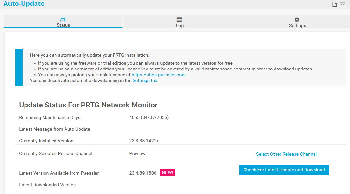Click the remaining maintenance days value

(149, 117)
